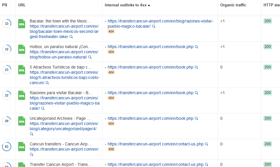Click the HTML file icon for Bacalar page
The image size is (280, 167).
pyautogui.click(x=22, y=24)
